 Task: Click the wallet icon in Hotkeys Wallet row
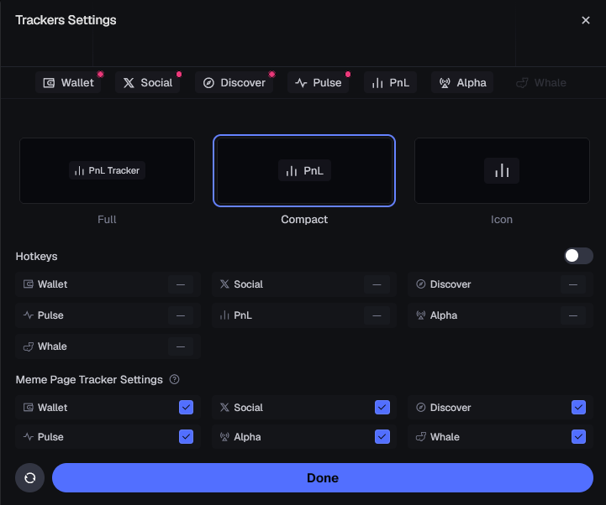(29, 284)
